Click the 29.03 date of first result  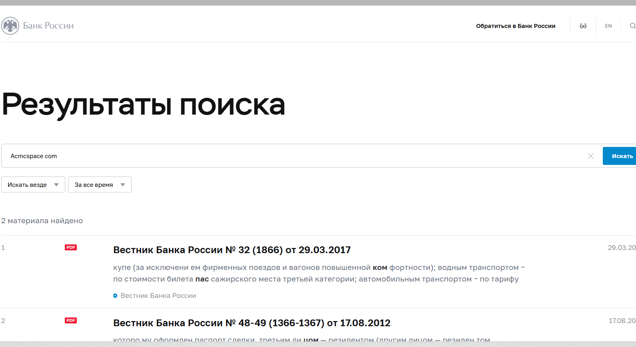pos(621,248)
